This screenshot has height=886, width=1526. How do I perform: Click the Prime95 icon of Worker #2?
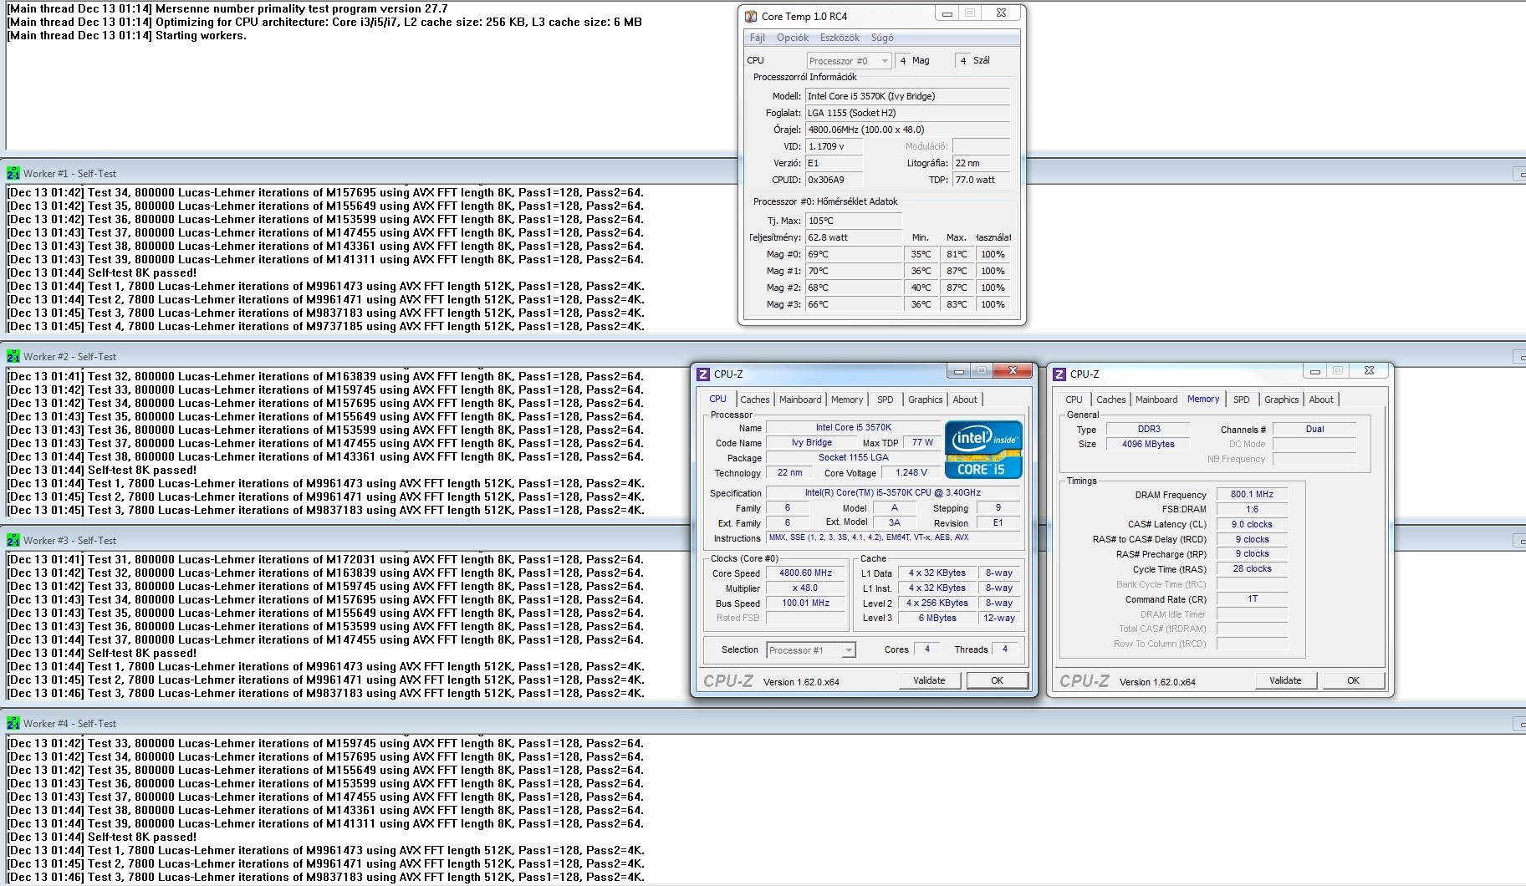click(13, 357)
